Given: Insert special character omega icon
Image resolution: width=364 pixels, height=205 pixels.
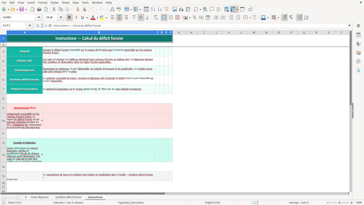Looking at the screenshot, I should tap(196, 9).
